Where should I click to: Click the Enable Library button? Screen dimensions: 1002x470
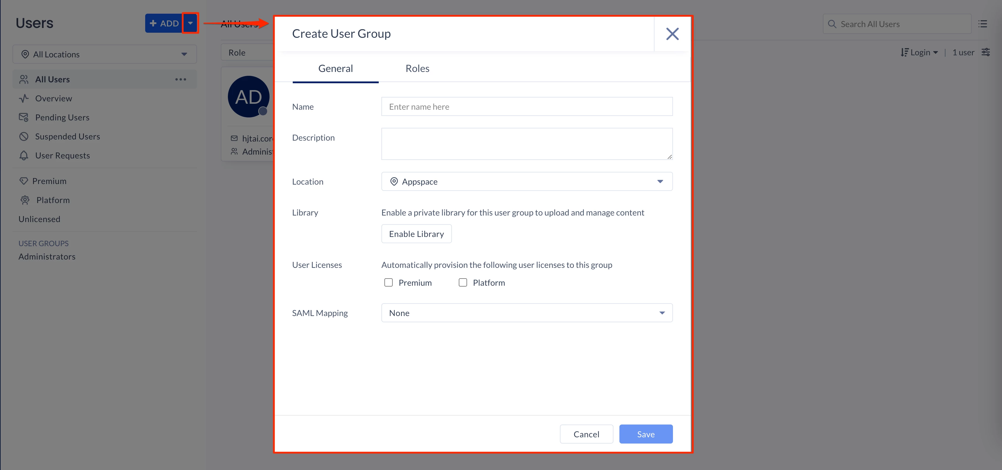[416, 234]
